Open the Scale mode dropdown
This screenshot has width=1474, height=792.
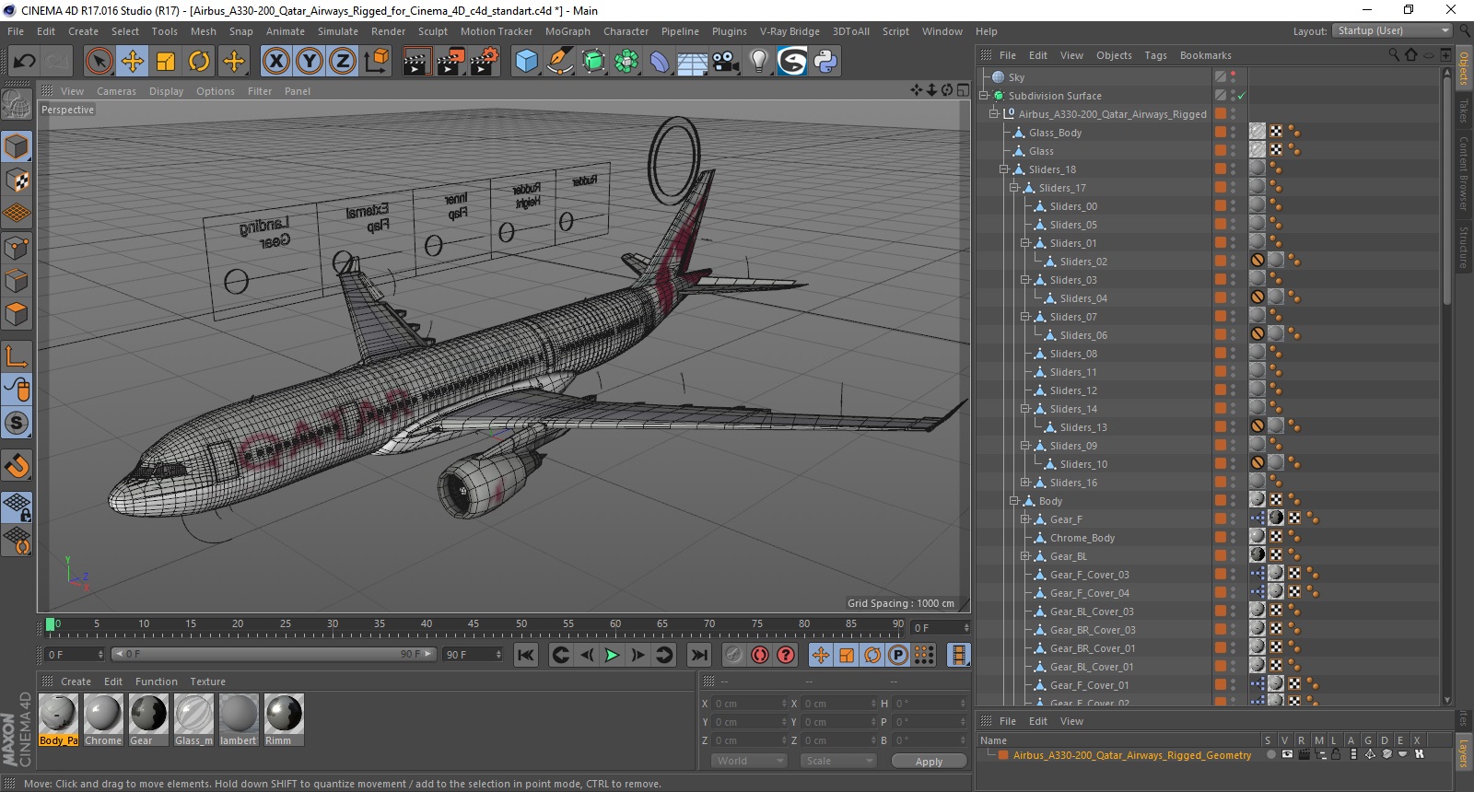(837, 761)
